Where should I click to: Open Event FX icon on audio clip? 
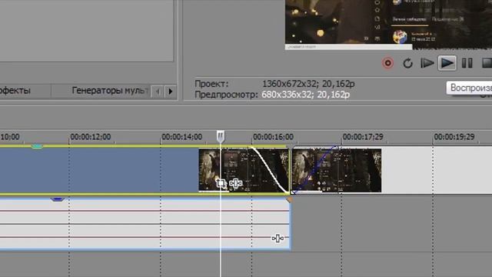[x=278, y=239]
